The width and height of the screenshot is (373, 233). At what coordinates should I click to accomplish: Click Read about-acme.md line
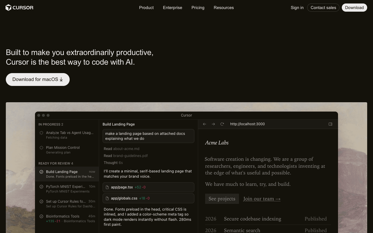[x=122, y=149]
